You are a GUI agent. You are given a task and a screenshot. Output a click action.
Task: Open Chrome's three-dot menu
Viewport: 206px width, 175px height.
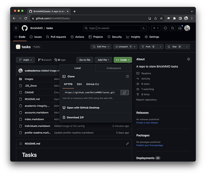[192, 18]
